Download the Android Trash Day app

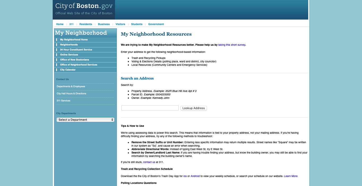click(x=195, y=176)
